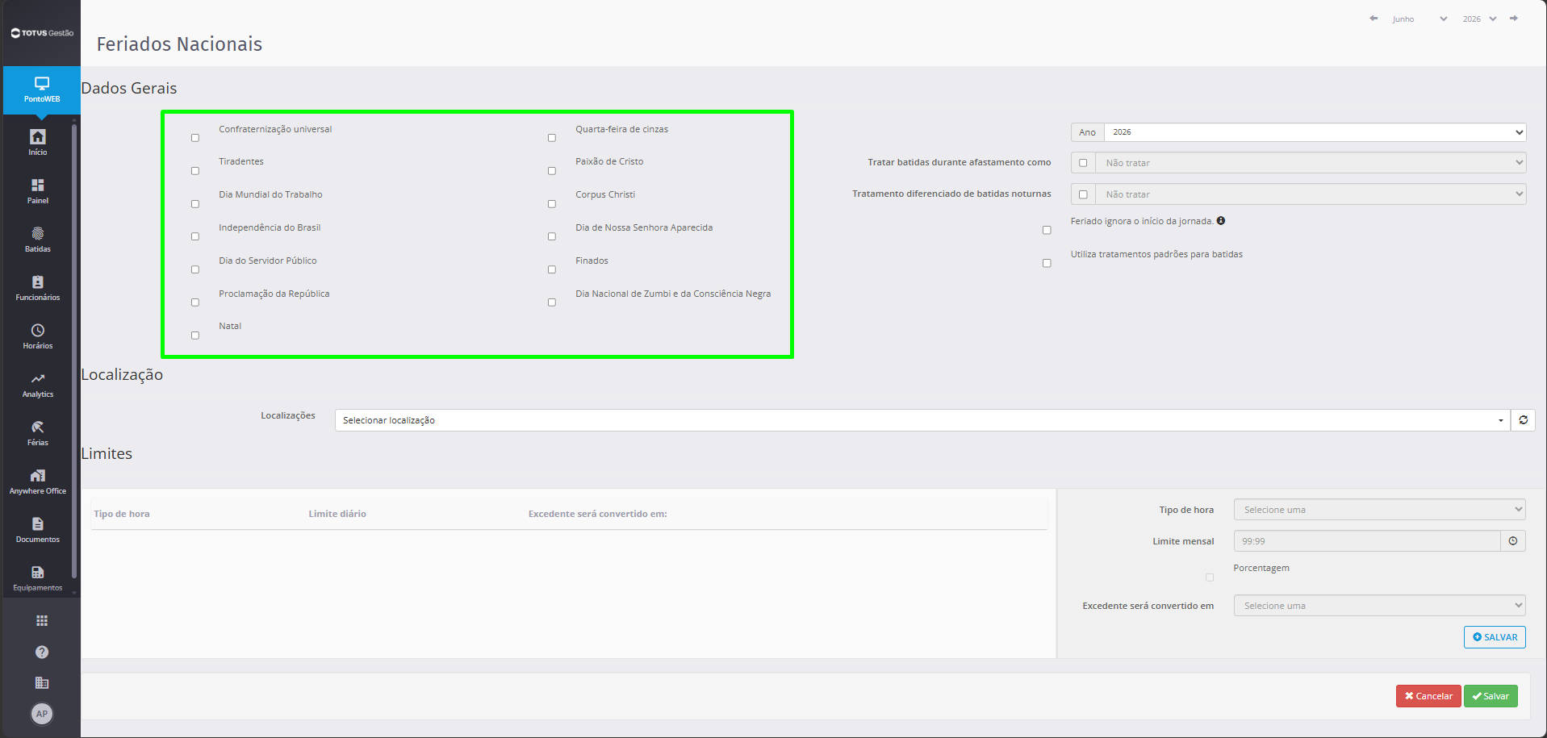Check Corpus Christi holiday

pyautogui.click(x=552, y=204)
